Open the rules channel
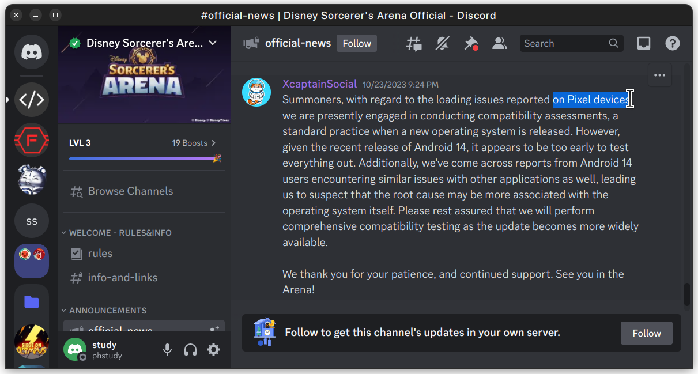Image resolution: width=698 pixels, height=374 pixels. tap(100, 254)
